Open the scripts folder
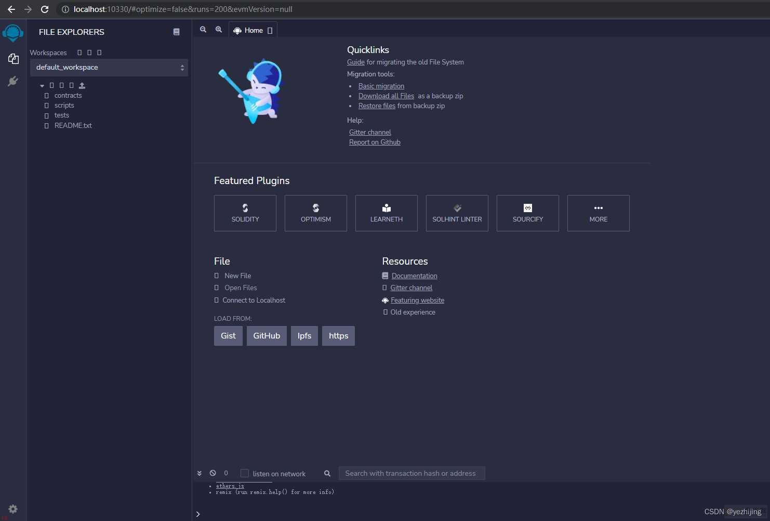The width and height of the screenshot is (770, 521). coord(64,106)
